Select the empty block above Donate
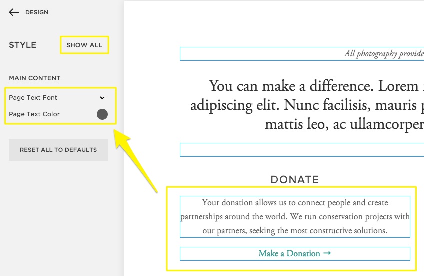 coord(302,150)
